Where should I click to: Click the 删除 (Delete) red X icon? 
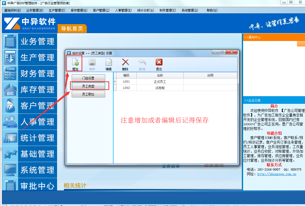pyautogui.click(x=125, y=62)
